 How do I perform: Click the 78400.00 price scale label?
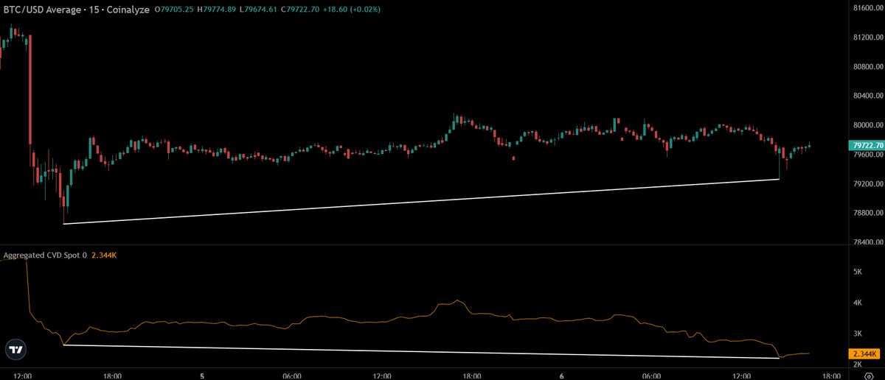coord(862,242)
